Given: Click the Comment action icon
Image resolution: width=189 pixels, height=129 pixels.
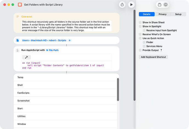Looking at the screenshot, I should (x=18, y=16).
